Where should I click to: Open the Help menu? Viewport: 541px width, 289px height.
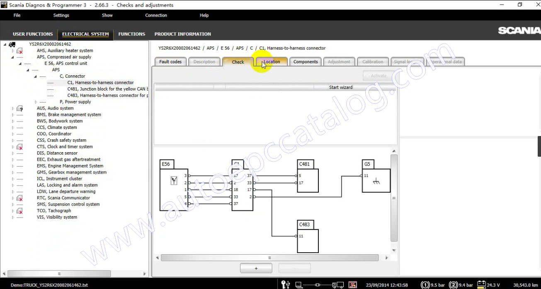tap(204, 15)
